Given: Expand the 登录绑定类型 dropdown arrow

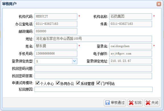Looking at the screenshot, I should (74, 61).
